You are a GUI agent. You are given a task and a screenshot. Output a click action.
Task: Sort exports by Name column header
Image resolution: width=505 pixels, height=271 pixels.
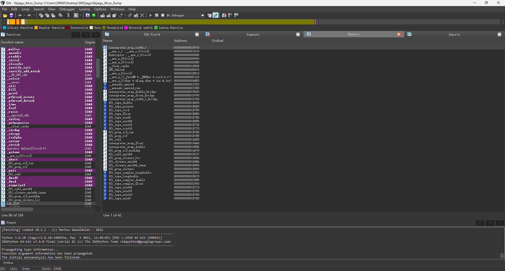pos(138,41)
